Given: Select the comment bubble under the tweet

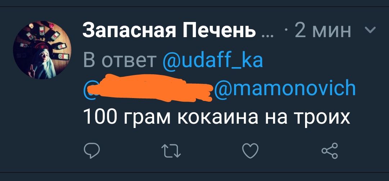Looking at the screenshot, I should click(92, 150).
